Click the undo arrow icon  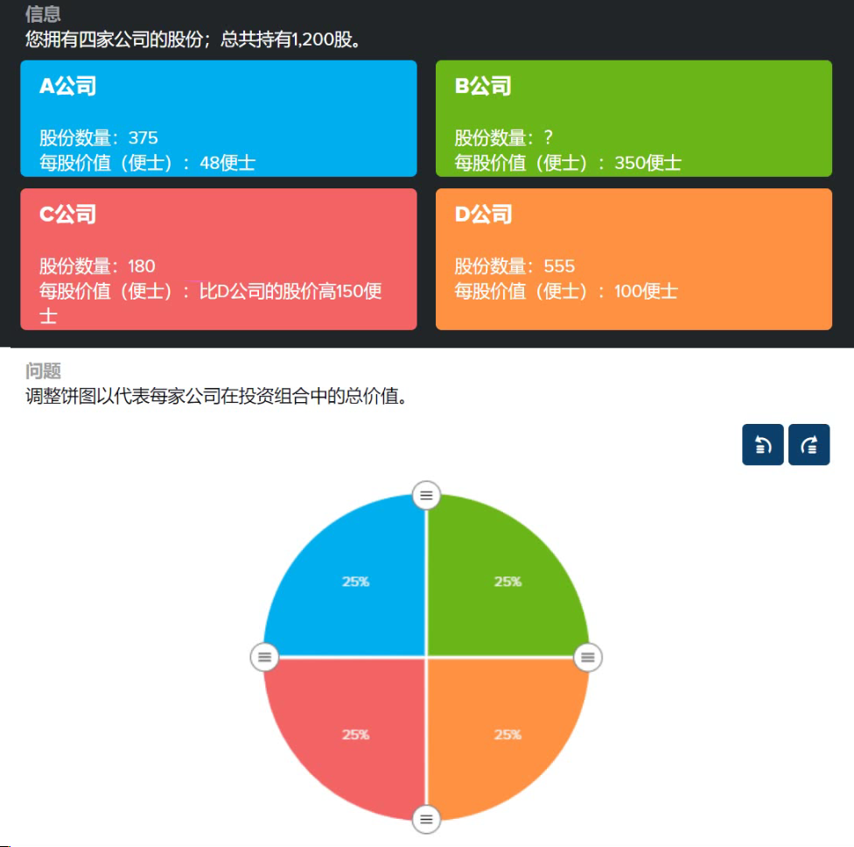pos(762,445)
